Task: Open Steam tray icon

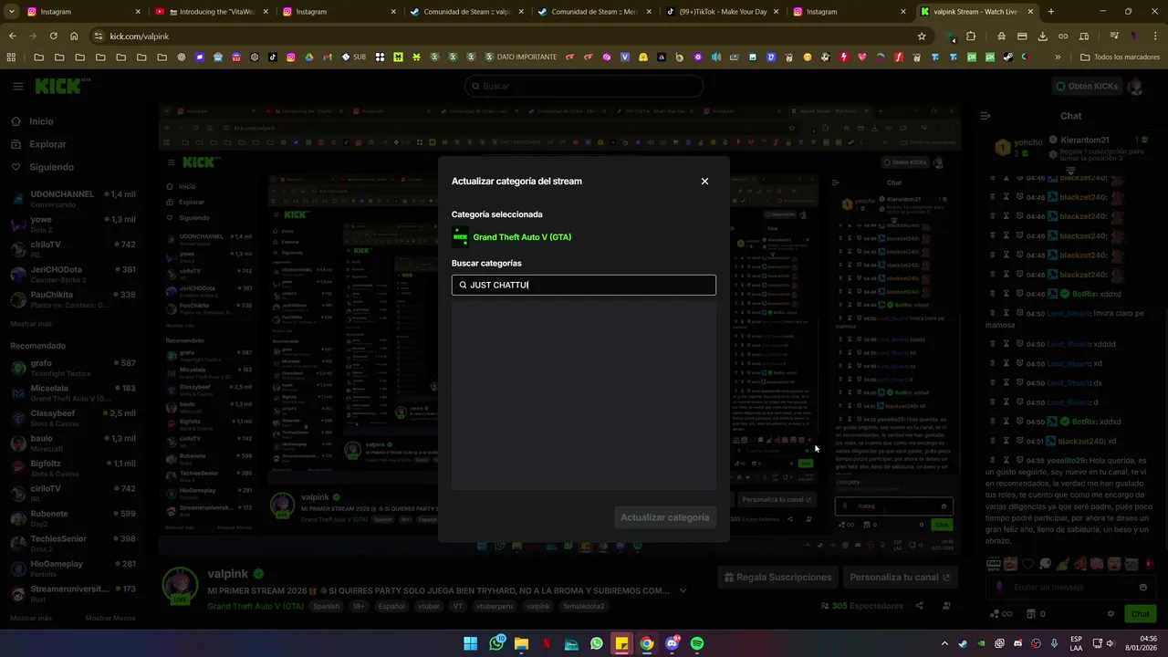Action: click(963, 643)
